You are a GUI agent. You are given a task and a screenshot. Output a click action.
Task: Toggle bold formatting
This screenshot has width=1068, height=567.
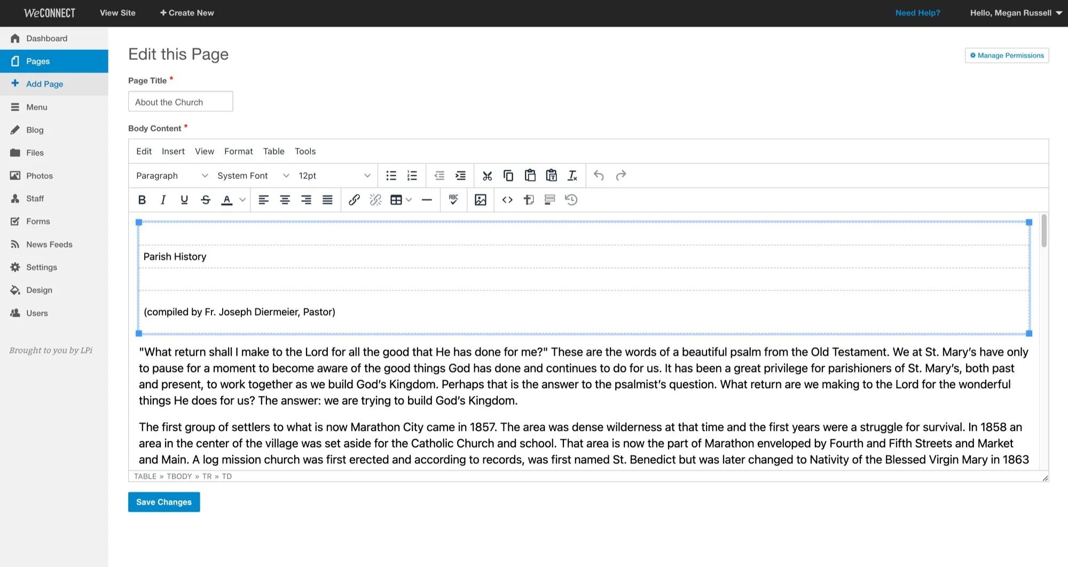[x=142, y=200]
